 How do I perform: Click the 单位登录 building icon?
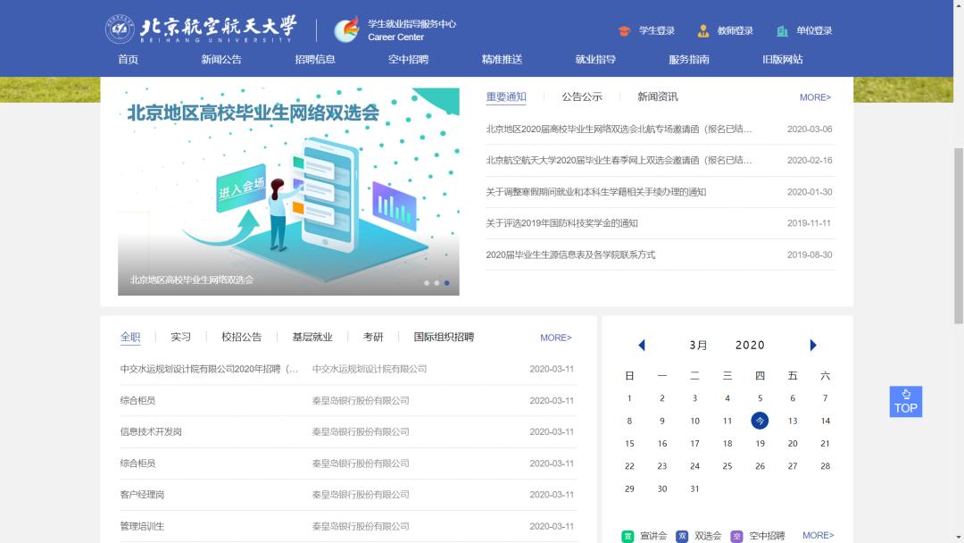783,30
